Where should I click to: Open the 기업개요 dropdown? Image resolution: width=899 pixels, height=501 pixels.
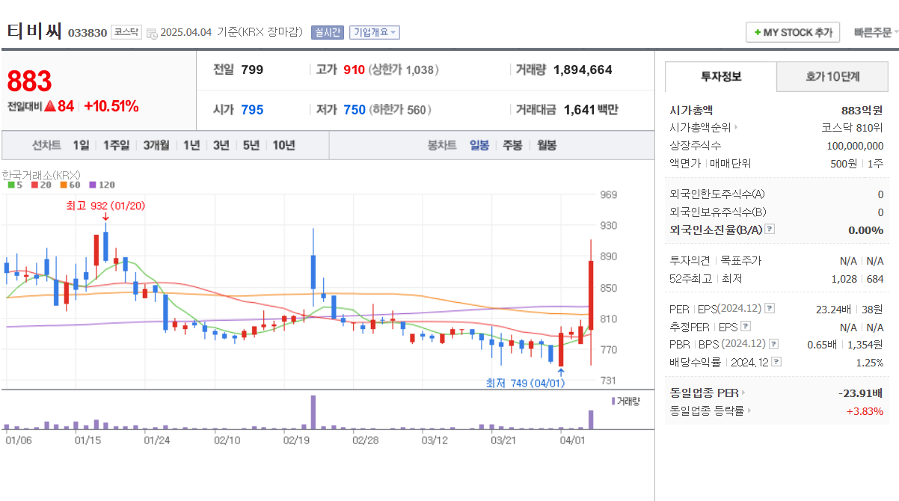coord(375,32)
